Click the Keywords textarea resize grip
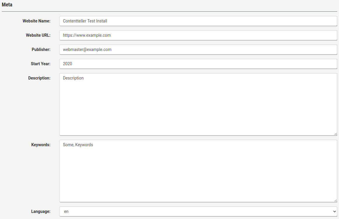Viewport: 339px width, 219px height. tap(336, 201)
